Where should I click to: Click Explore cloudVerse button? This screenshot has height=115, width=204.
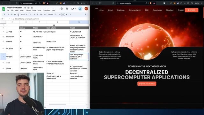147,84
